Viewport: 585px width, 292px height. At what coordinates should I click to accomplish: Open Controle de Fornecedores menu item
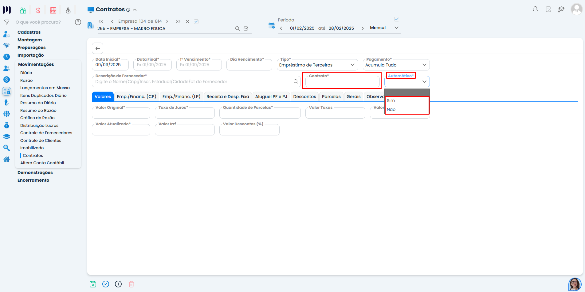click(46, 133)
